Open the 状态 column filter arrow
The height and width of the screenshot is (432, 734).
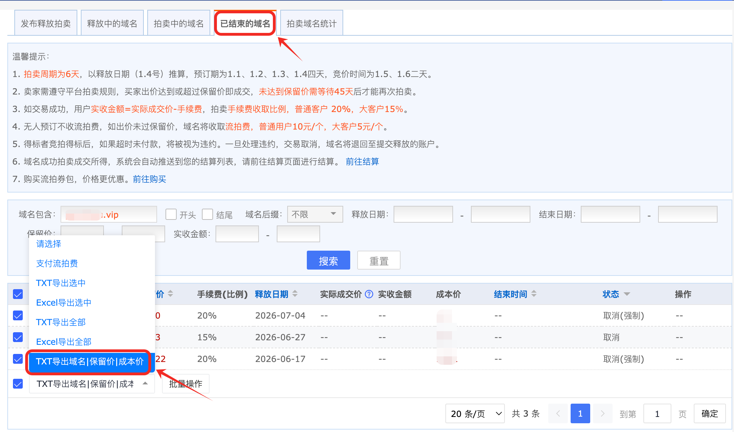[x=627, y=294]
